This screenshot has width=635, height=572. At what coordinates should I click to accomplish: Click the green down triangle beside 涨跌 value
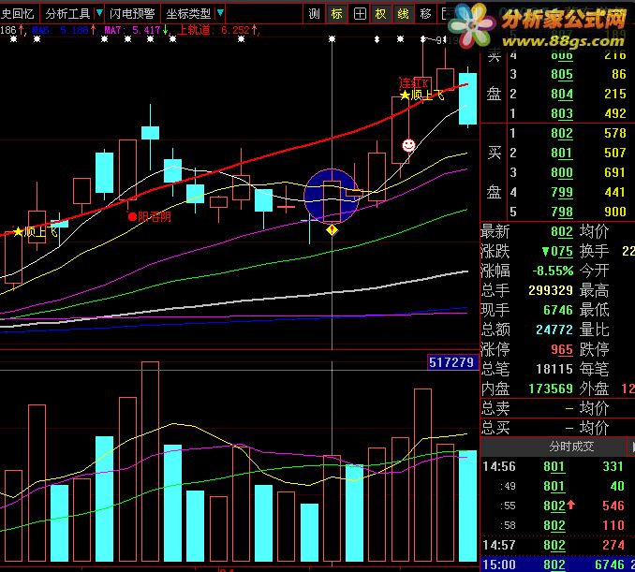coord(545,252)
